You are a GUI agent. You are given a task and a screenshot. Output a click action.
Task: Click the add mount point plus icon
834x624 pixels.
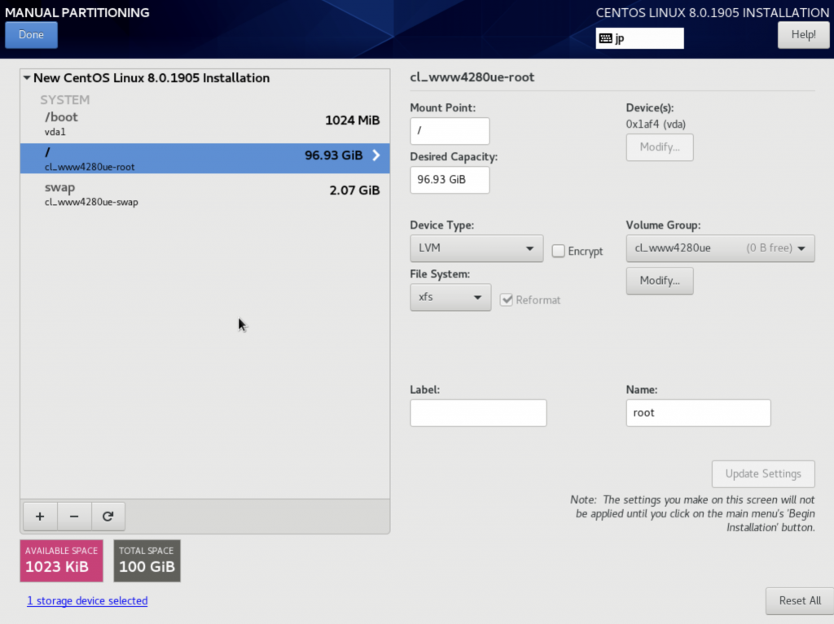40,516
